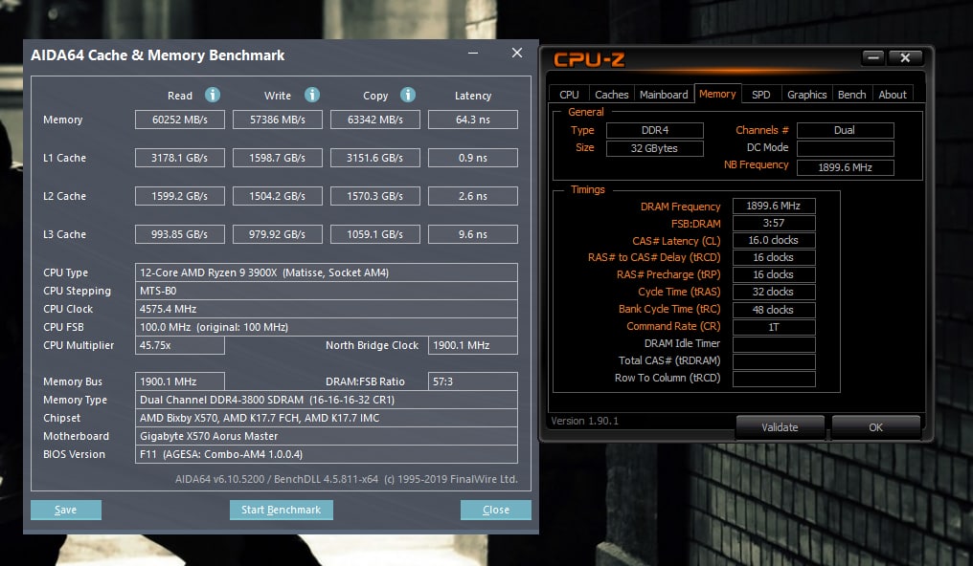This screenshot has height=566, width=973.
Task: Click the CPU Multiplier field 45.75x
Action: [180, 345]
